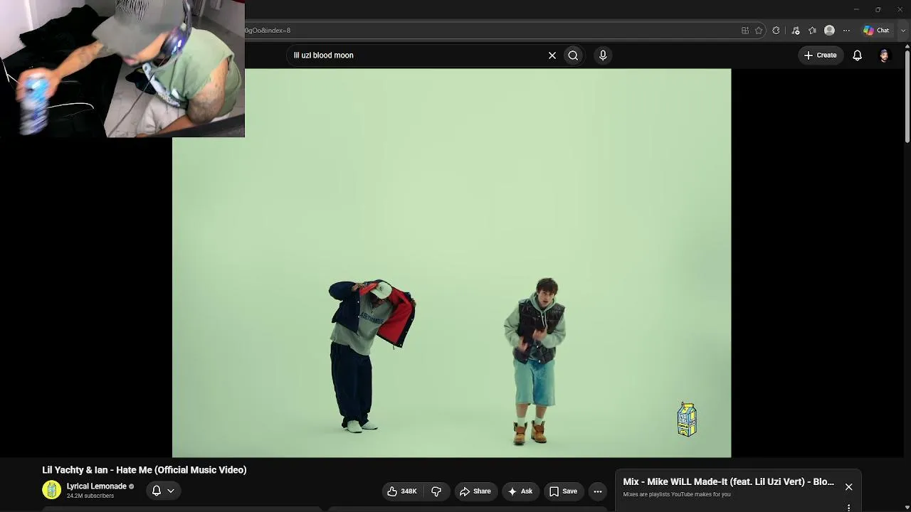Viewport: 911px width, 512px height.
Task: Open the browser Settings and more menu
Action: (x=846, y=31)
